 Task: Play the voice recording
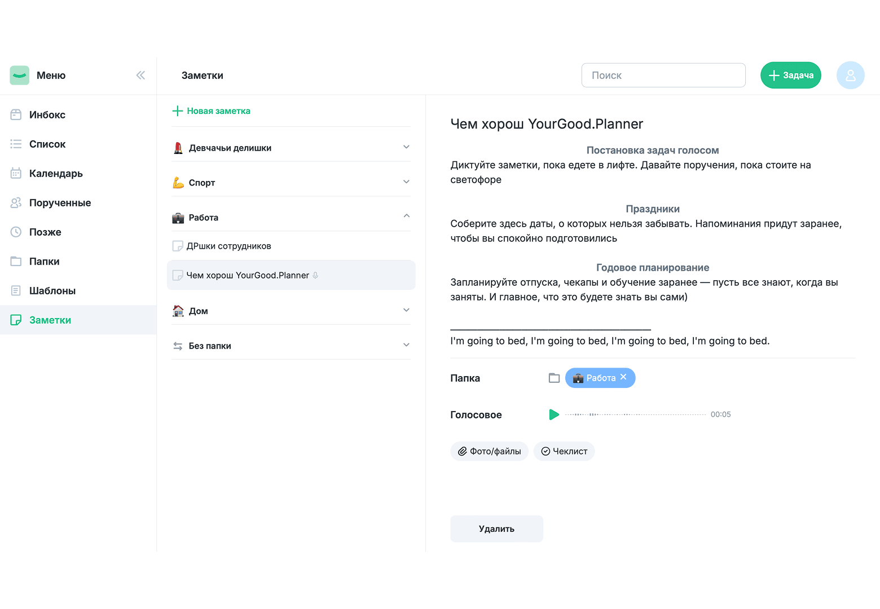pos(554,415)
